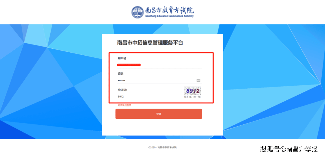Viewport: 325px width, 156px height.
Task: Click the ©2020 南昌市教育考试院 footer text
Action: 162,148
